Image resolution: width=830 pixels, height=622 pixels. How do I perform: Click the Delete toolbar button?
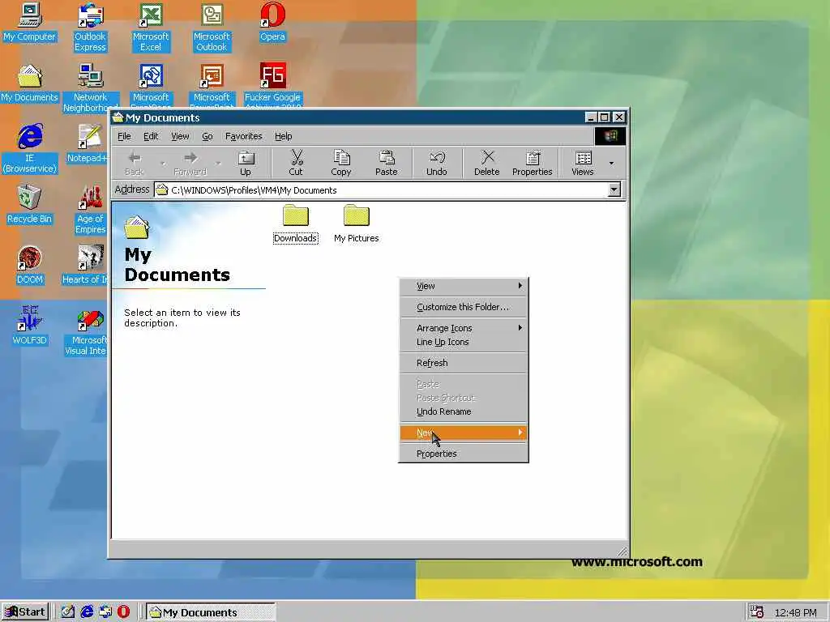click(487, 163)
